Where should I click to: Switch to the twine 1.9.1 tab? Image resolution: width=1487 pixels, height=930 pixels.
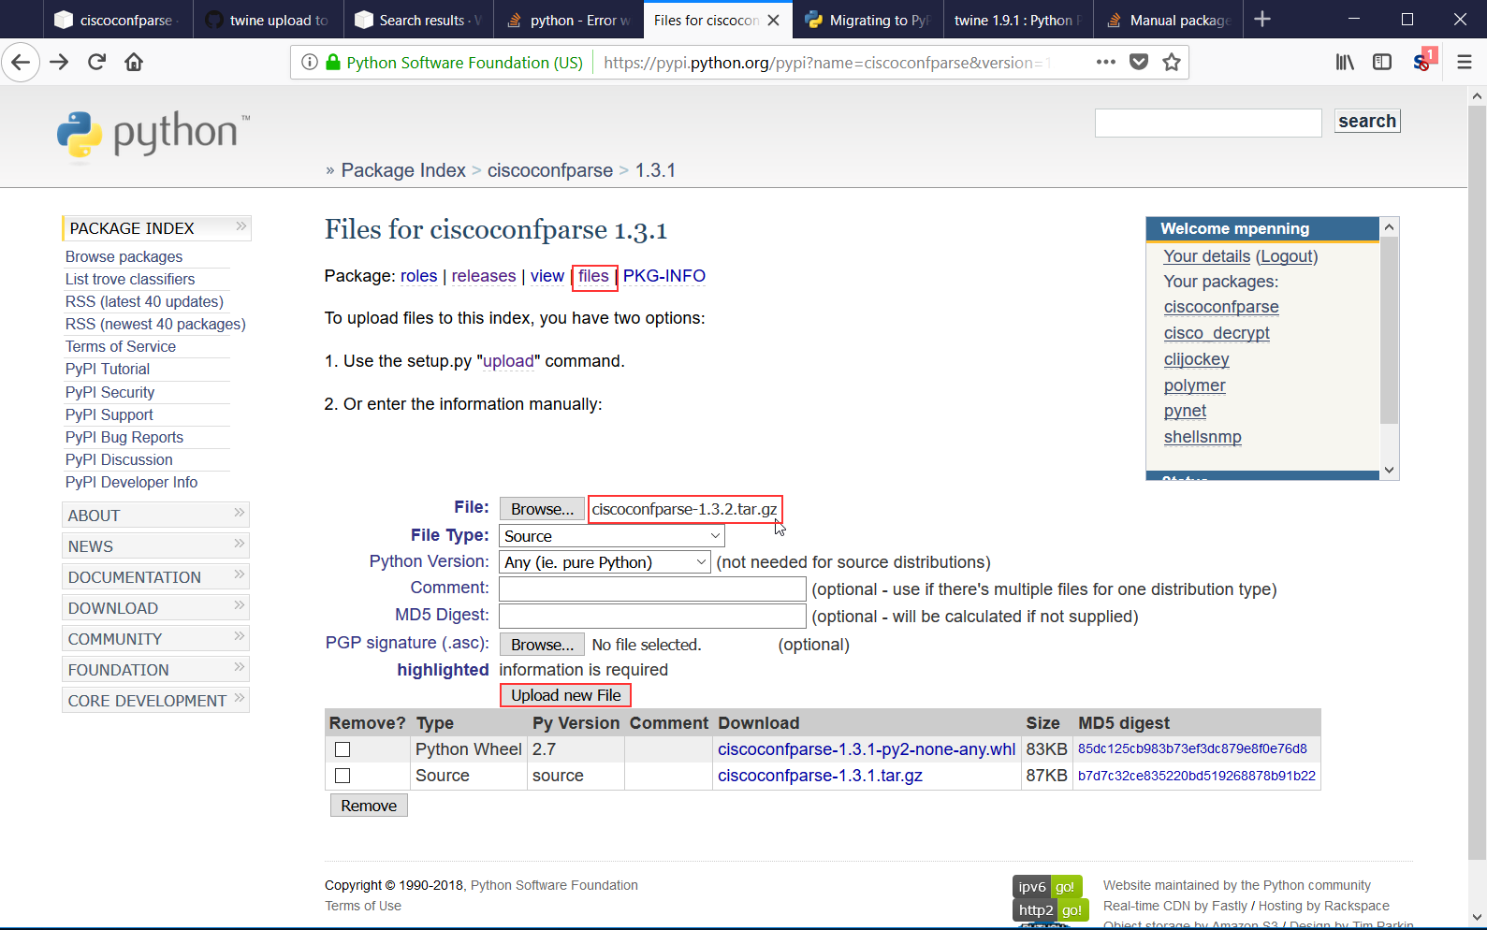point(1018,20)
